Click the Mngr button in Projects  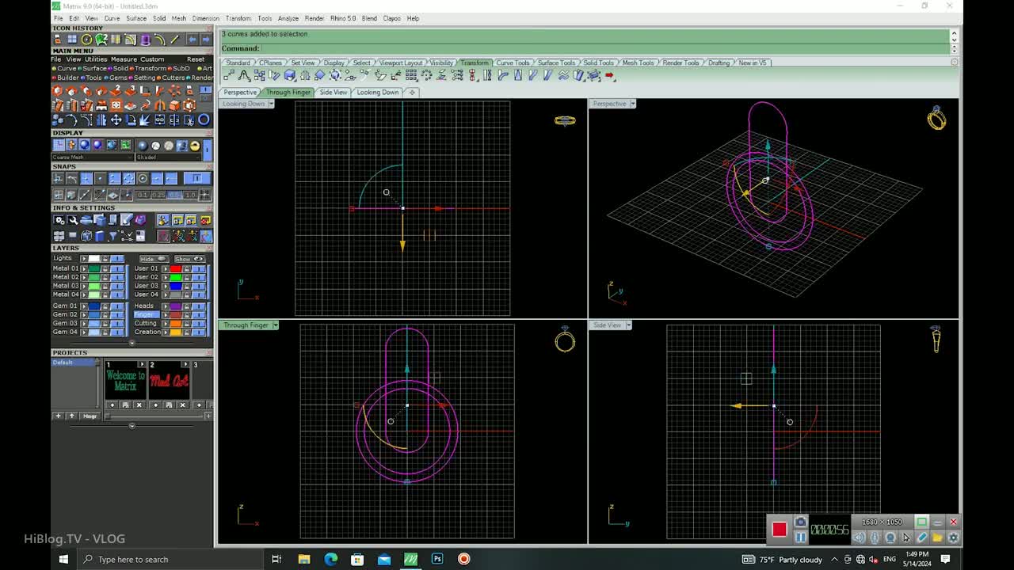pos(90,416)
